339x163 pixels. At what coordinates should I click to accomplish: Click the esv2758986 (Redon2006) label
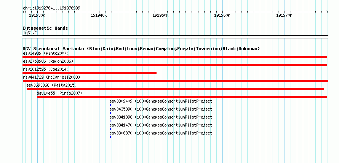click(48, 61)
